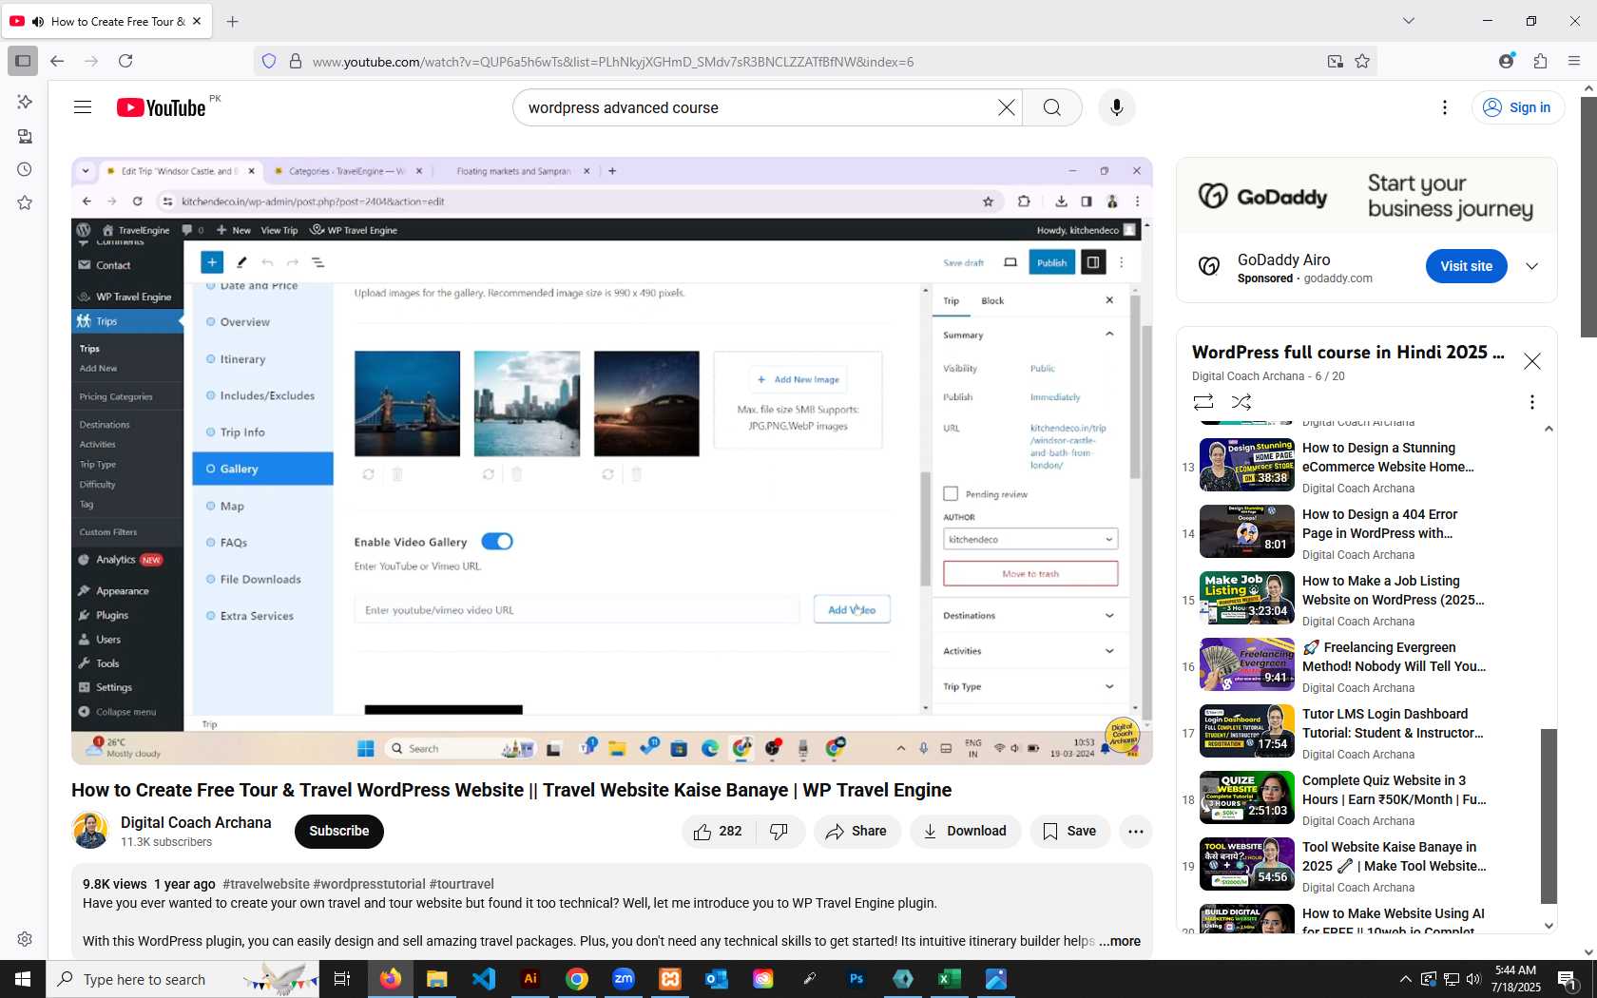
Task: Open playlist options three-dot menu
Action: pyautogui.click(x=1531, y=402)
